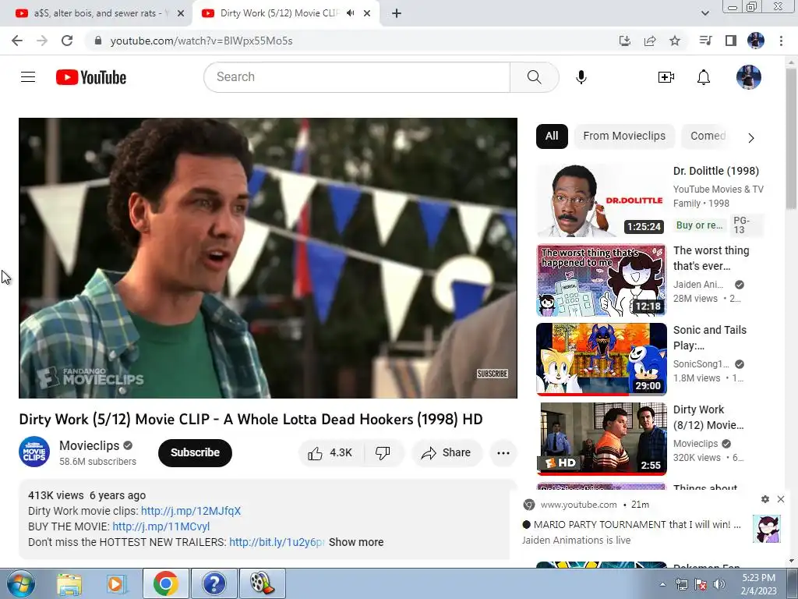
Task: Go forward with browser forward arrow
Action: point(42,41)
